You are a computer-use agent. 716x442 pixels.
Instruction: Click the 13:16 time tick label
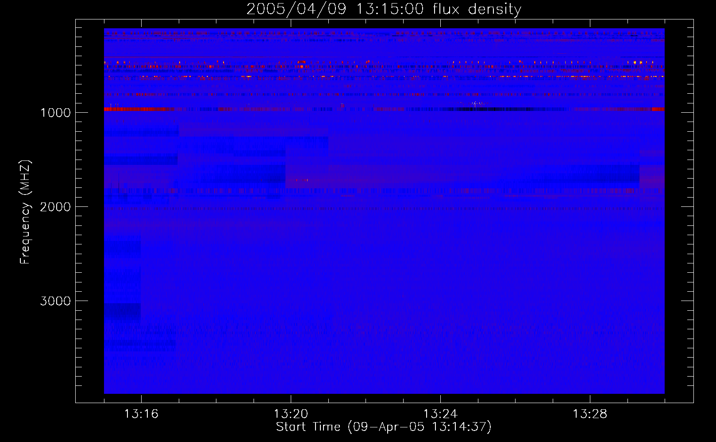tap(141, 414)
